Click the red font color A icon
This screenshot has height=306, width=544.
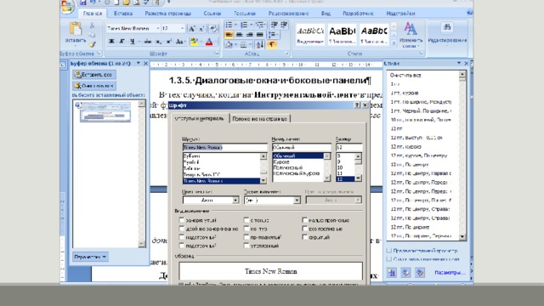point(209,42)
